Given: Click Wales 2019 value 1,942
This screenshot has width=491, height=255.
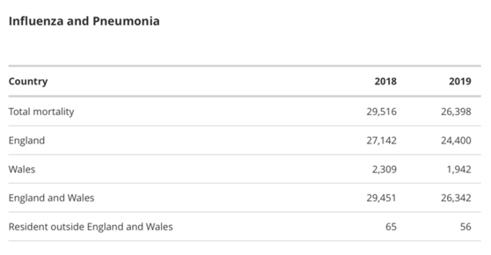Looking at the screenshot, I should (x=459, y=169).
